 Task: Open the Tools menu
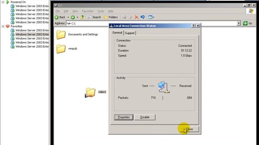click(x=101, y=11)
